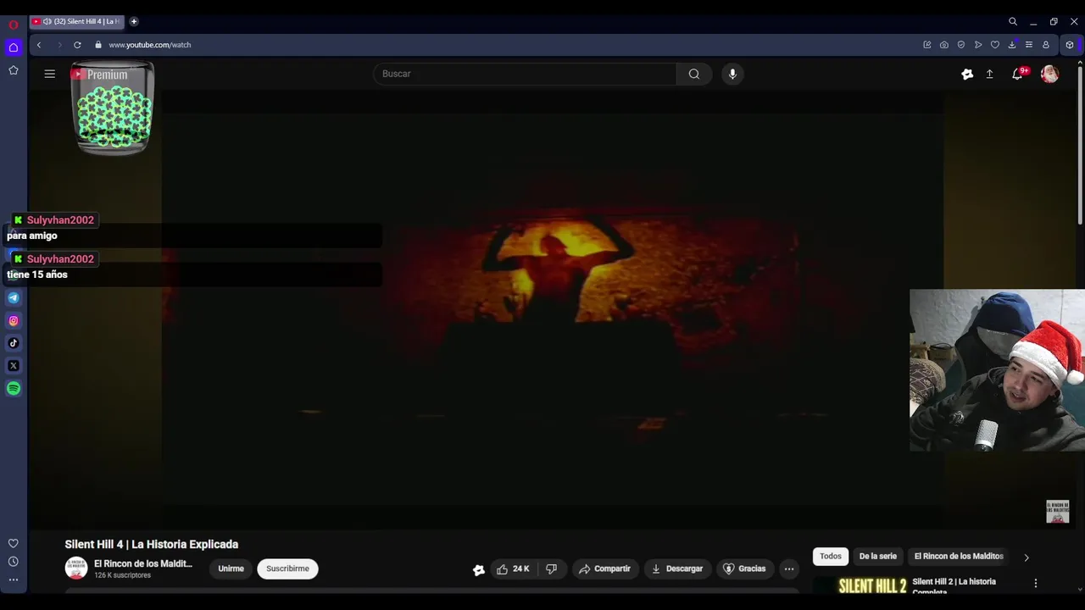
Task: Click Compartir share button
Action: [604, 568]
